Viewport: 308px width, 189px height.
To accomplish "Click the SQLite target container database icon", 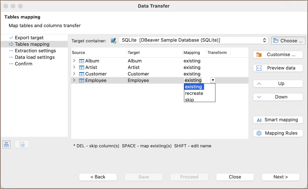I will coord(113,41).
